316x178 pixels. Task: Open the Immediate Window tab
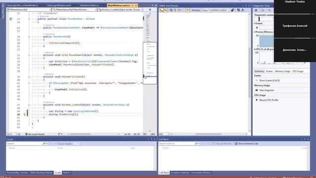[x=201, y=173]
